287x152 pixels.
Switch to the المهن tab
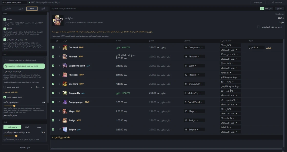coord(20,9)
